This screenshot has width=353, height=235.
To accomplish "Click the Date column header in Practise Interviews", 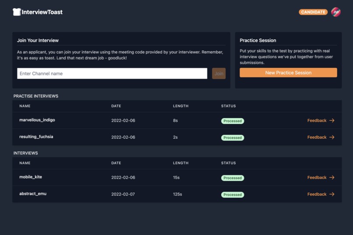I will pyautogui.click(x=116, y=106).
